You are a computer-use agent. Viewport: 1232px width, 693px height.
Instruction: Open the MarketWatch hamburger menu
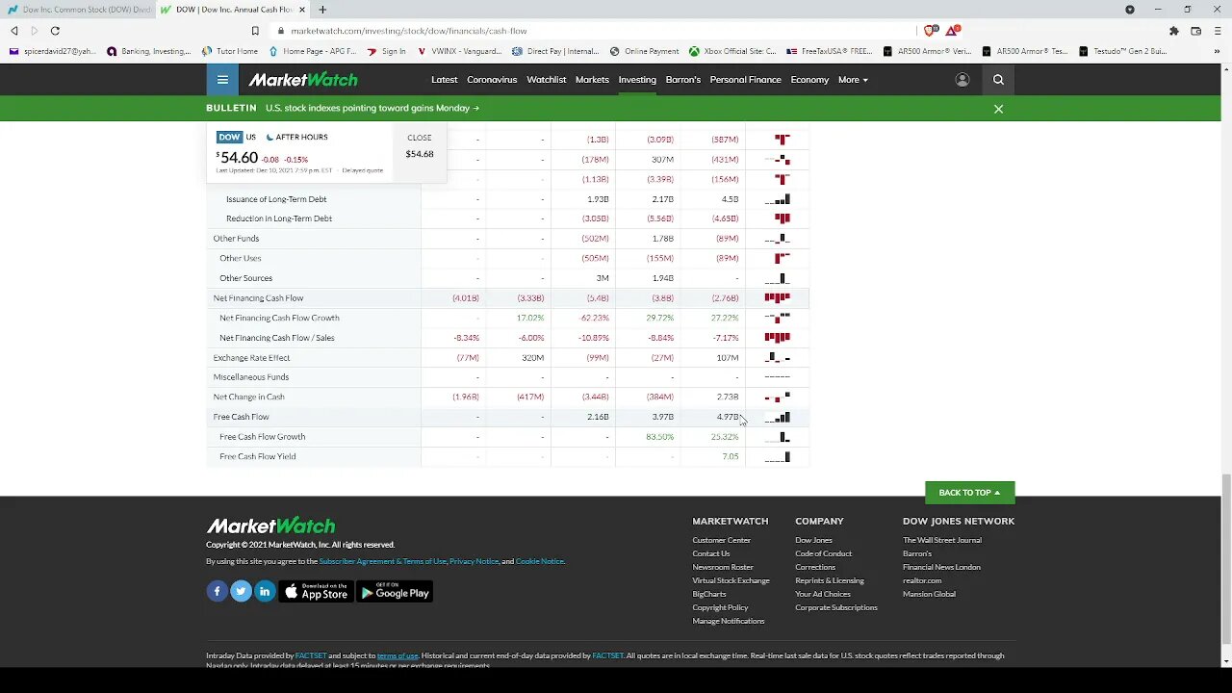click(222, 80)
